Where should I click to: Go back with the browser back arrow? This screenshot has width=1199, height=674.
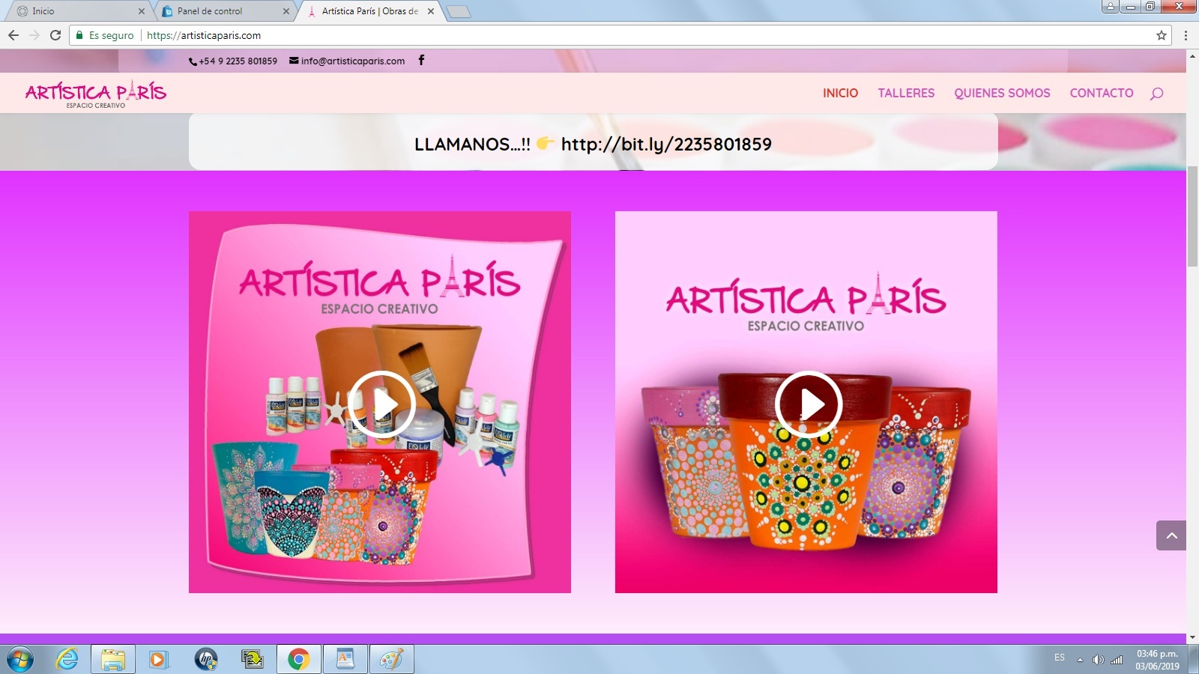pos(13,35)
